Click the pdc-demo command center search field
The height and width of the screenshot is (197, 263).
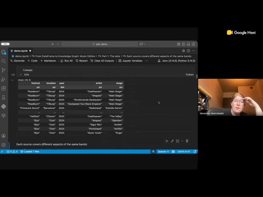pos(99,44)
